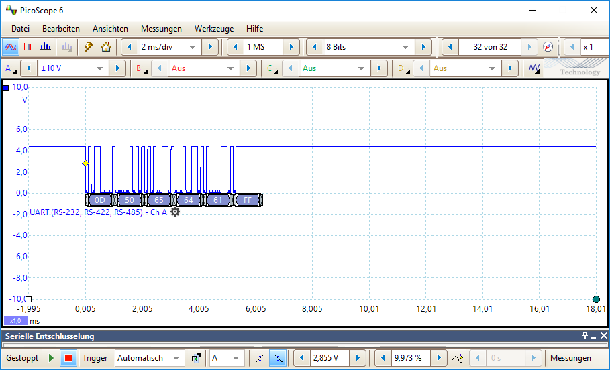Switch to spectrum mode icon
610x370 pixels.
click(x=46, y=47)
